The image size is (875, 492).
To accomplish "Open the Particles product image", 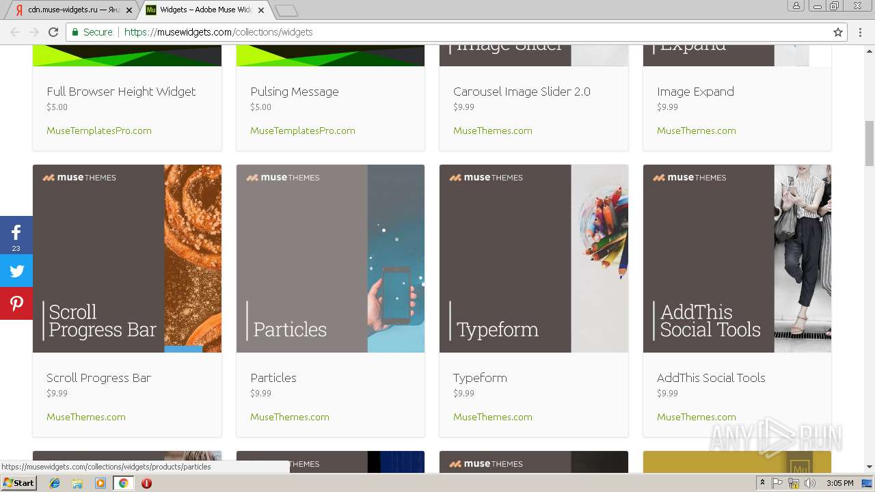I will pyautogui.click(x=330, y=258).
